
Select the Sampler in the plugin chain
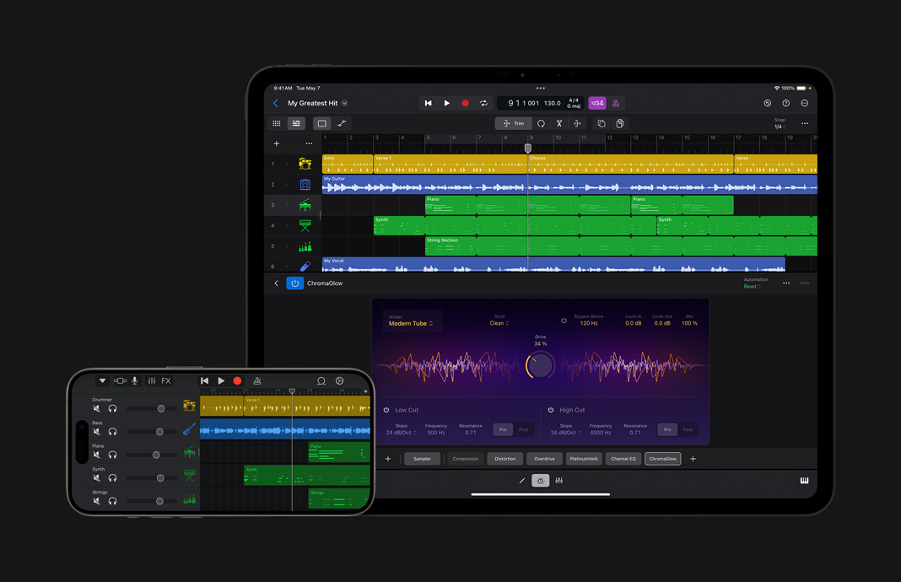pos(422,459)
